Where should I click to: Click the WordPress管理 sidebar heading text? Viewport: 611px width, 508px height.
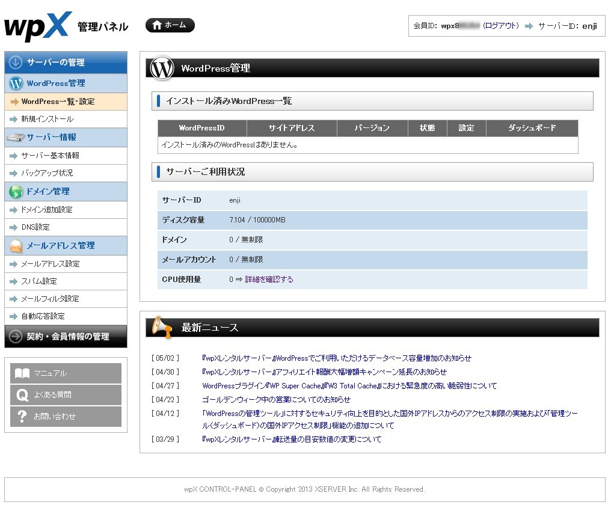56,83
